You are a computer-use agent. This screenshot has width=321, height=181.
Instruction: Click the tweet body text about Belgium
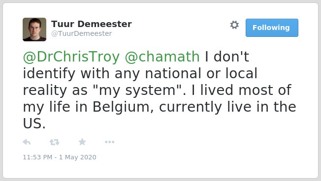(160, 90)
